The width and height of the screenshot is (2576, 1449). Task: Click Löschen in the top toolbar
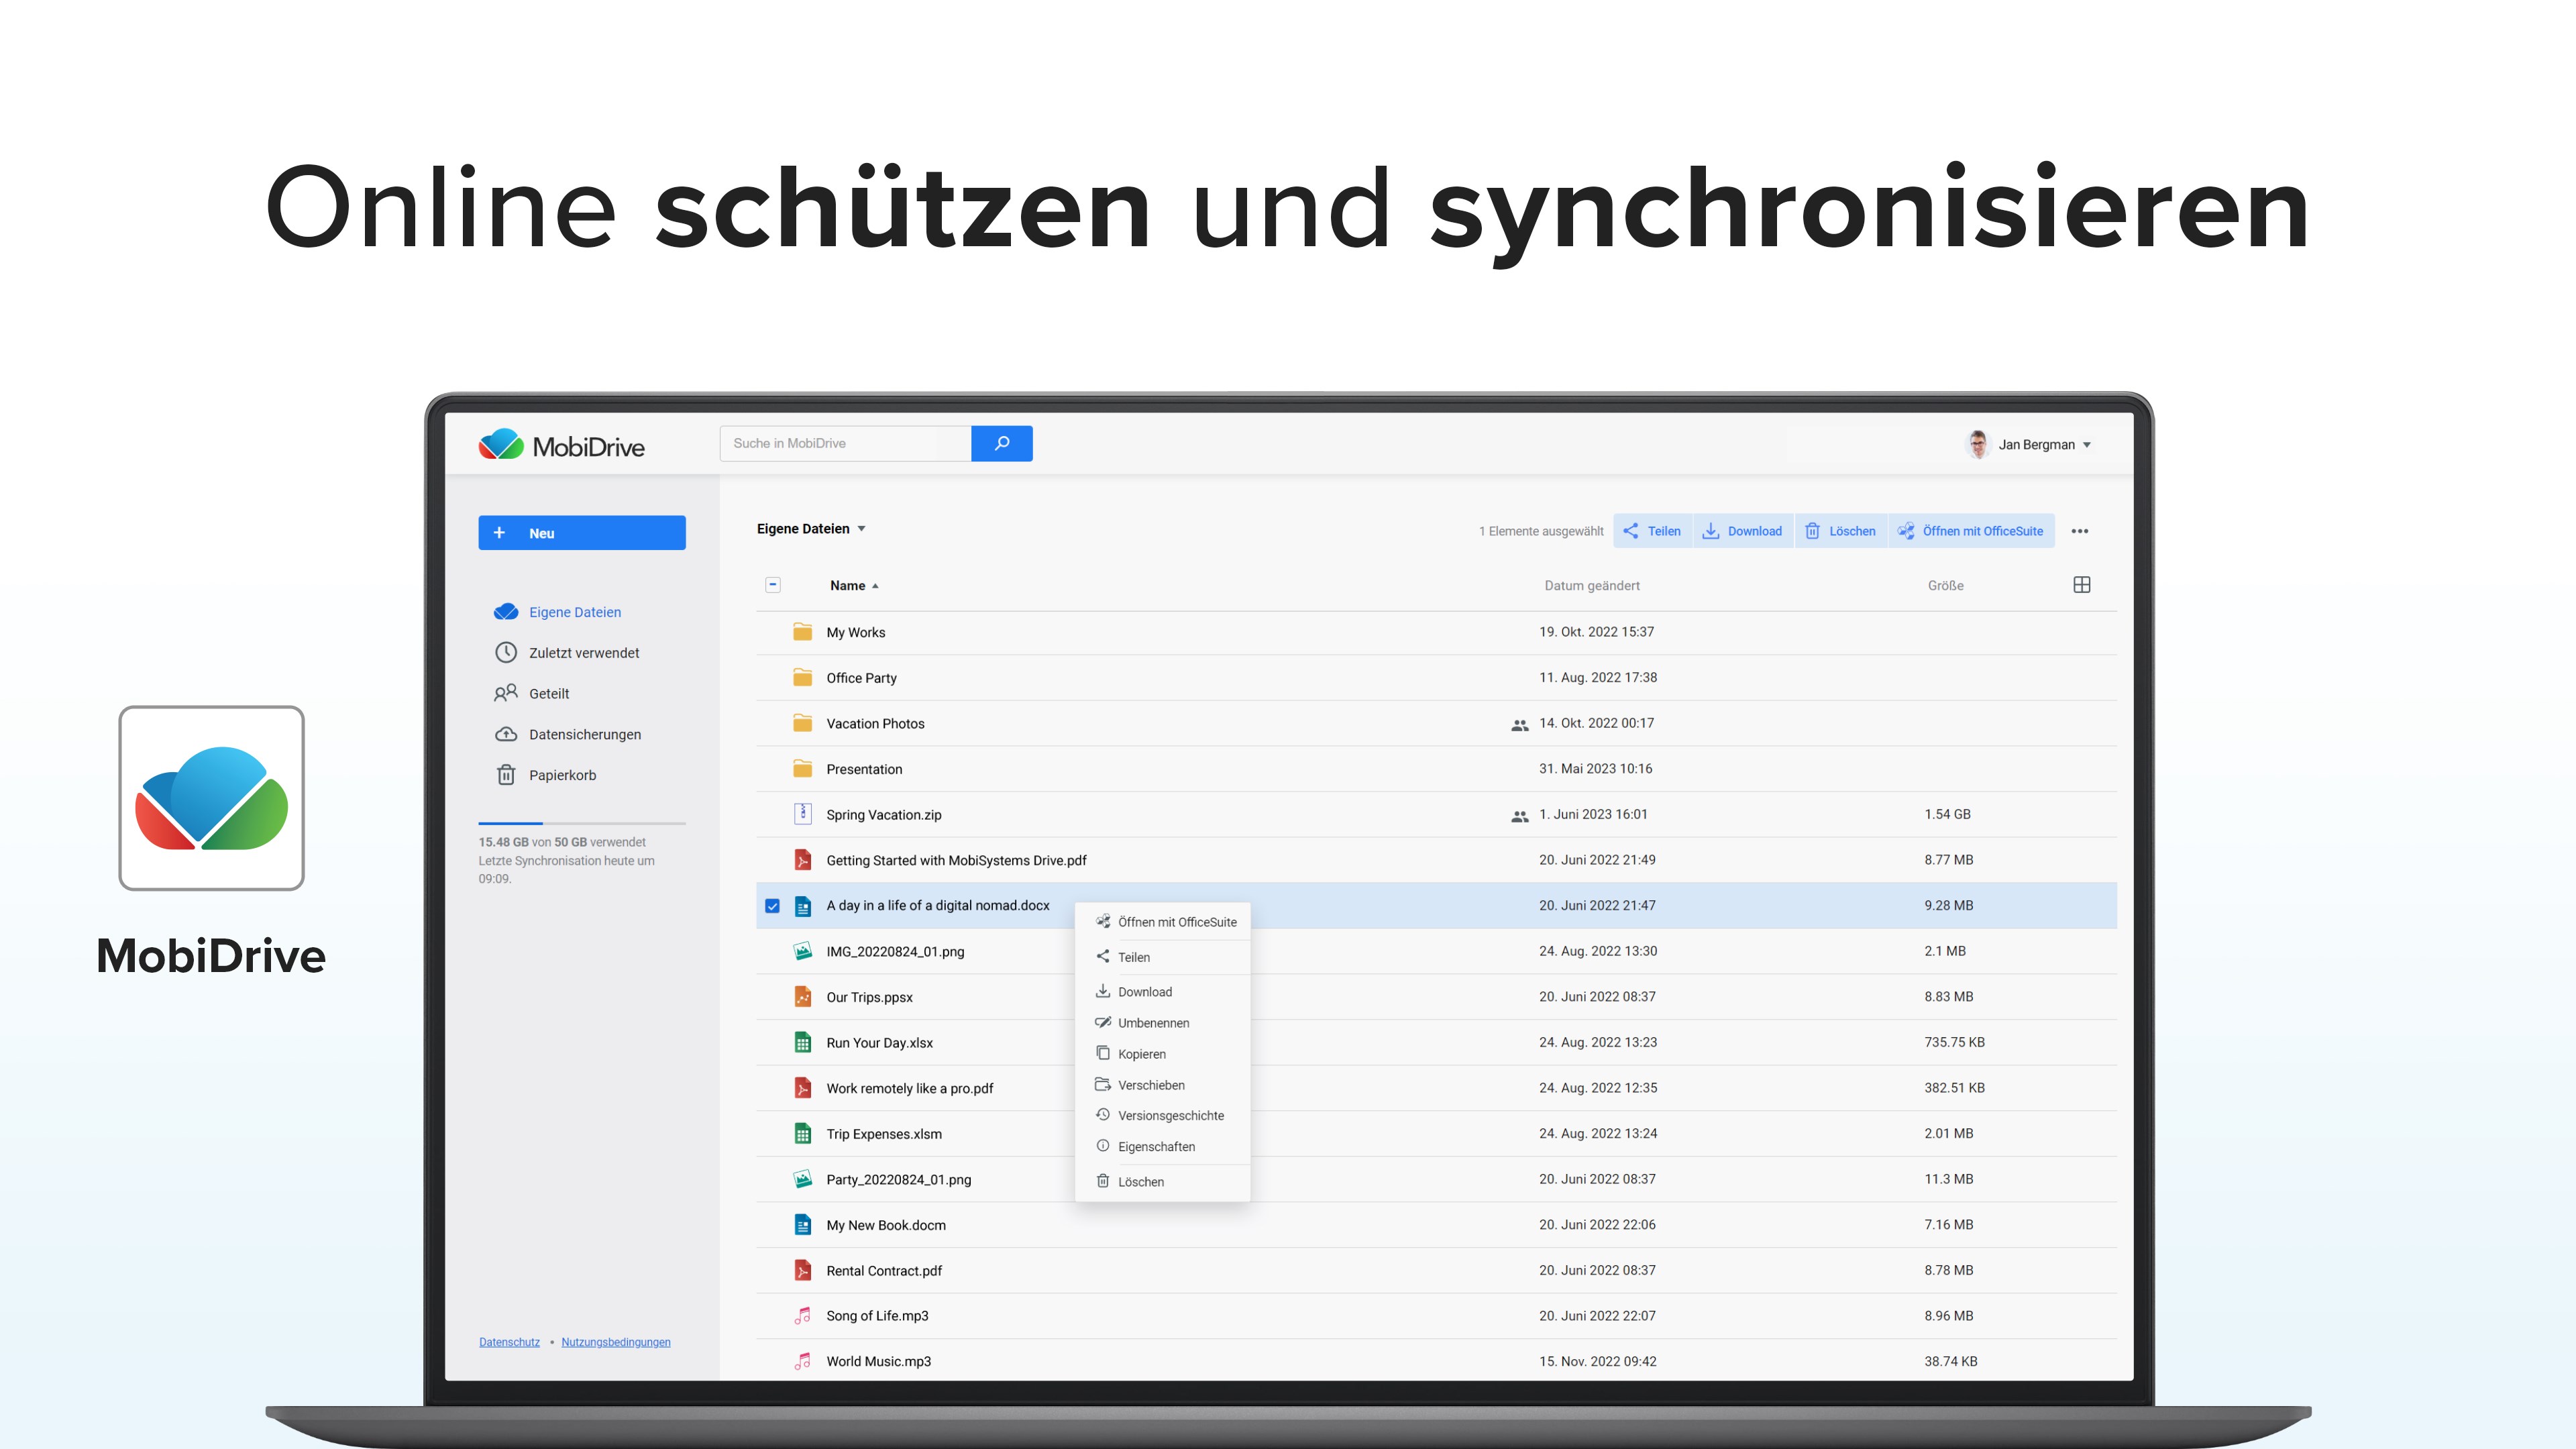1840,531
